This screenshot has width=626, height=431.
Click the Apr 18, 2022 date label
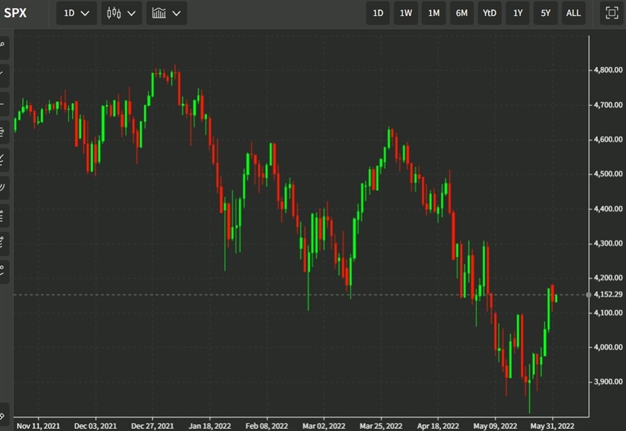[x=438, y=426]
